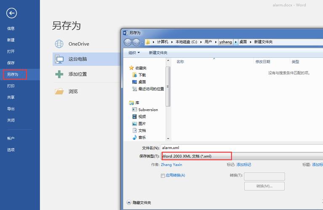Click Save in the backstage menu
This screenshot has height=210, width=323.
point(11,63)
